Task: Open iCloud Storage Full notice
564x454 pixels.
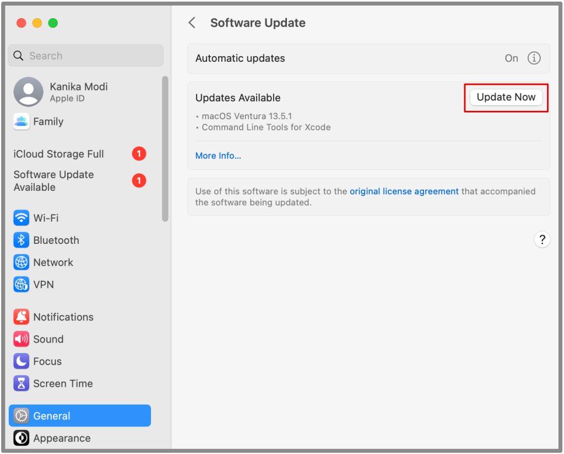Action: pyautogui.click(x=58, y=154)
